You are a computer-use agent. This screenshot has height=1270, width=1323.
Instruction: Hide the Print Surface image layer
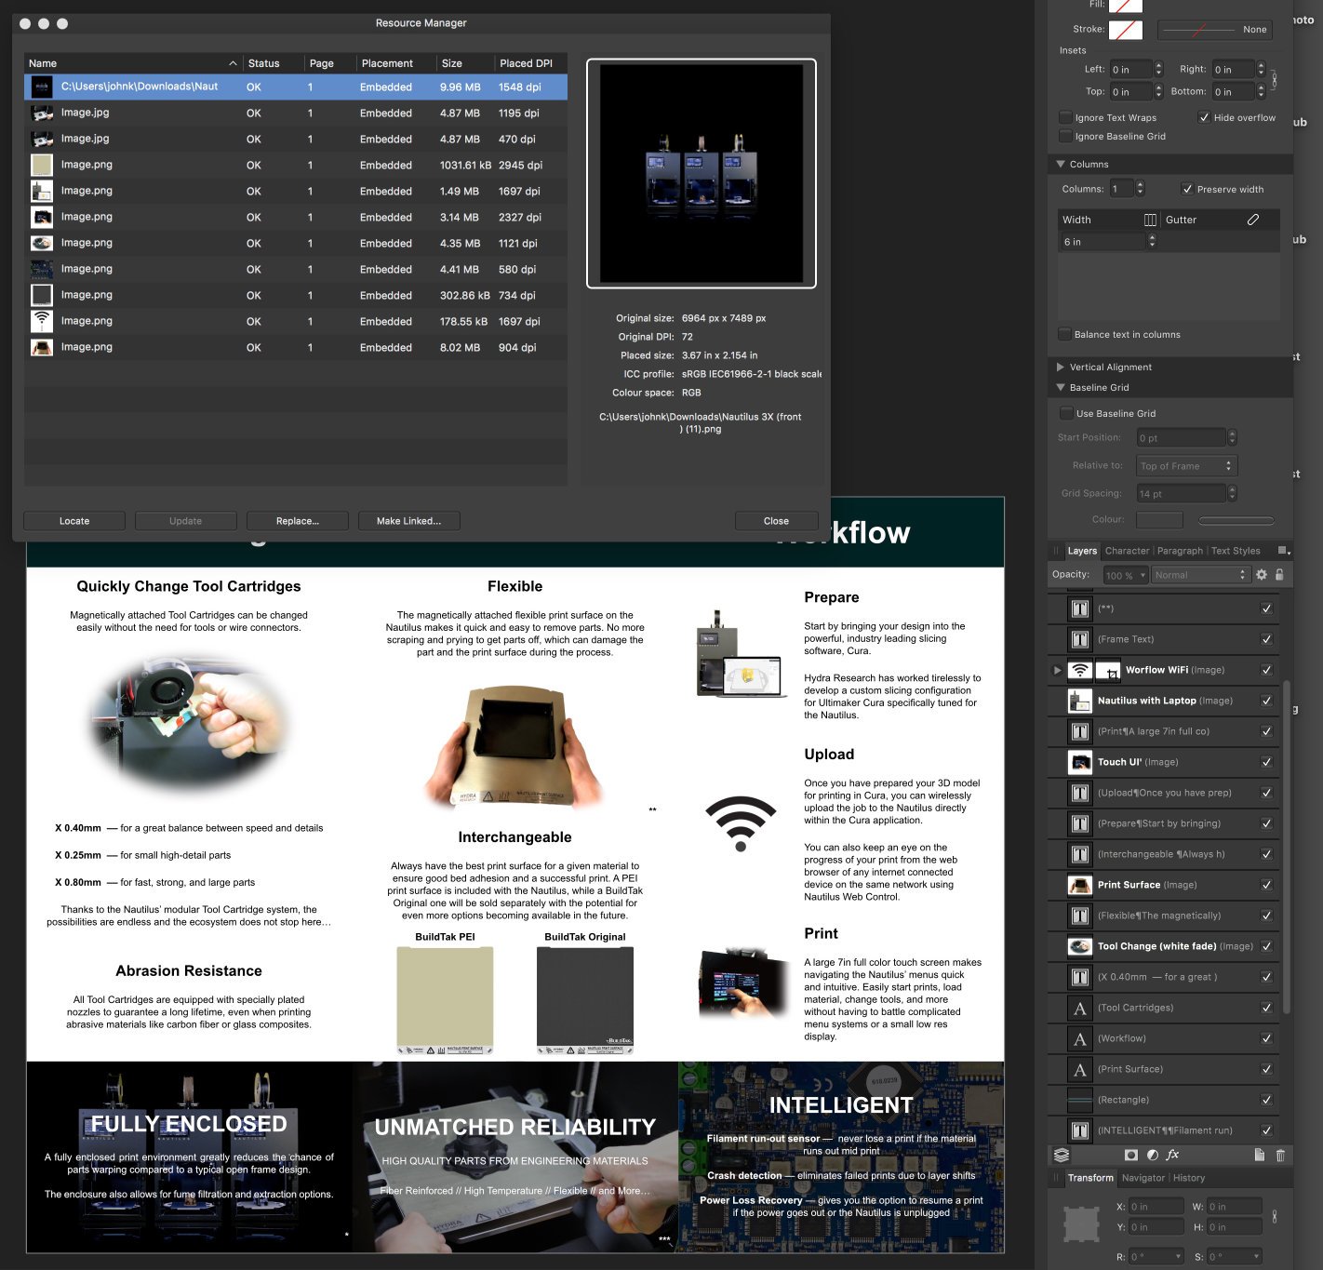pos(1266,885)
